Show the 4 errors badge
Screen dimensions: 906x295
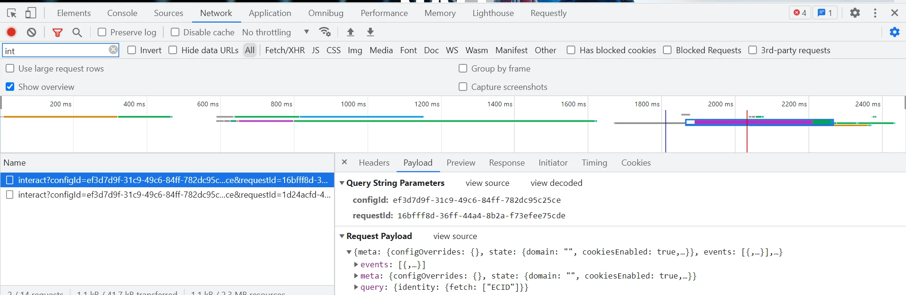[x=800, y=13]
